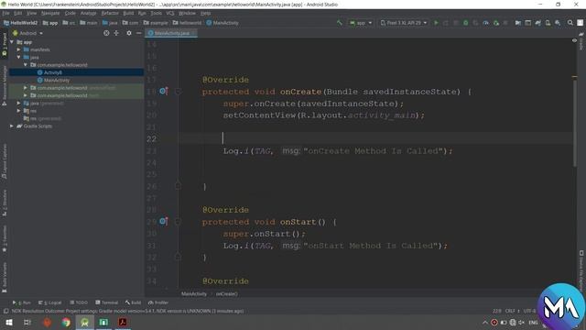Image resolution: width=586 pixels, height=330 pixels.
Task: Open the Refactor menu
Action: click(110, 13)
